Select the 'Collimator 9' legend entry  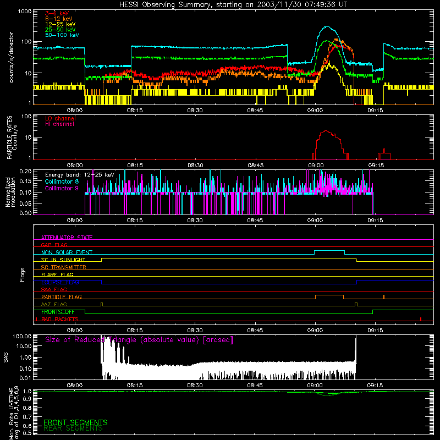62,188
